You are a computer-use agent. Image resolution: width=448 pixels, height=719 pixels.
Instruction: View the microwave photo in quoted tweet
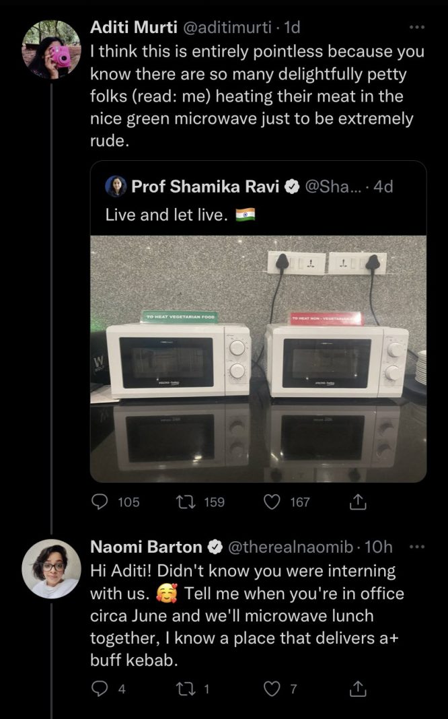pos(258,358)
